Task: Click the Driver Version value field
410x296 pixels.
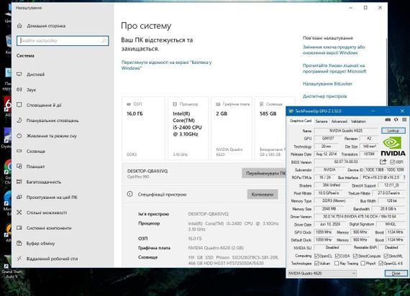Action: (360, 216)
